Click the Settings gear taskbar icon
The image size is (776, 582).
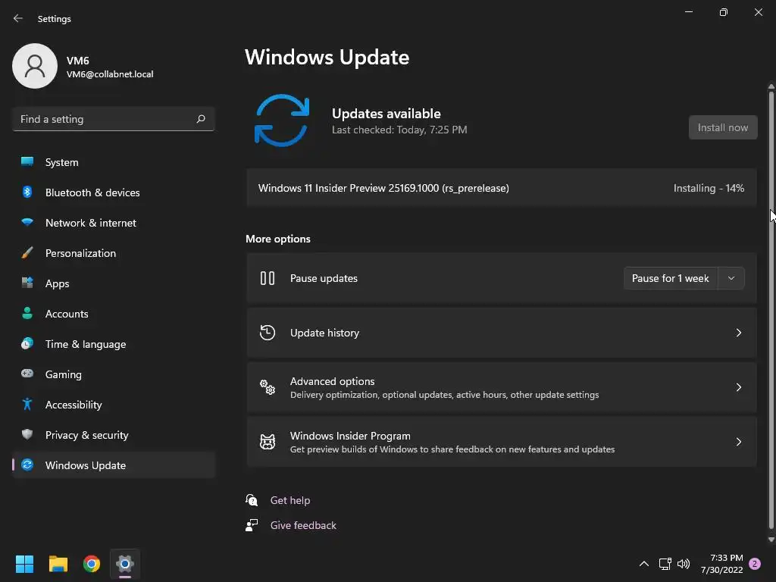125,564
